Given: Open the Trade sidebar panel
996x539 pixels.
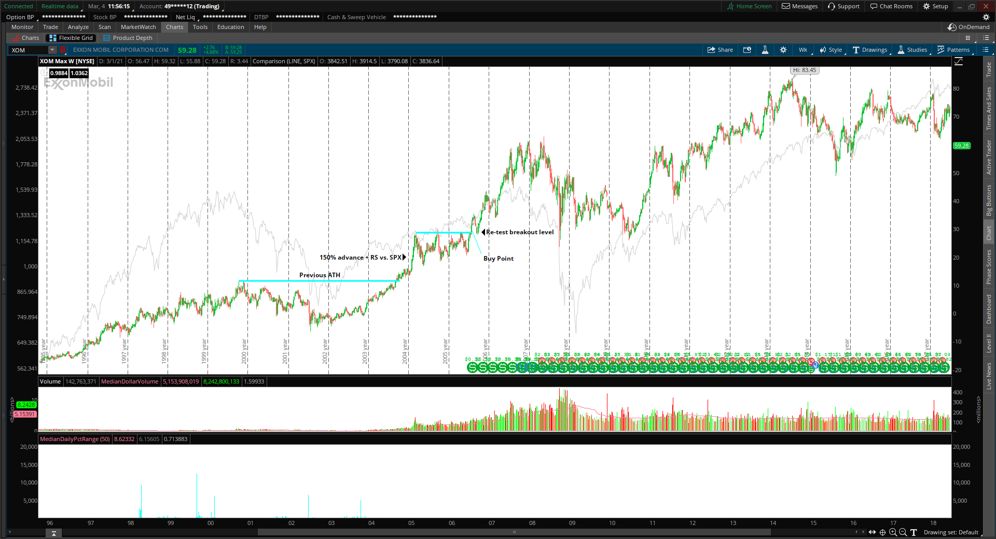Looking at the screenshot, I should tap(989, 69).
